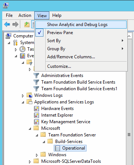Click the Task Scheduler clock icon
Image resolution: width=134 pixels, height=165 pixels.
[22, 49]
